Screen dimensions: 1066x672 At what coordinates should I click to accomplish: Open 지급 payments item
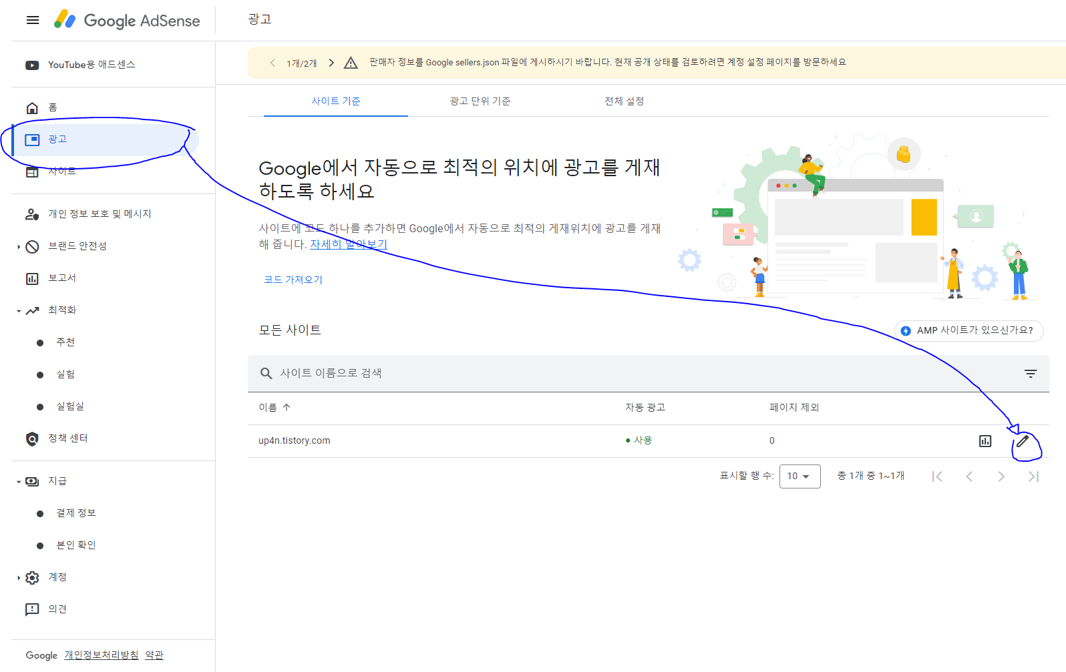[x=57, y=481]
